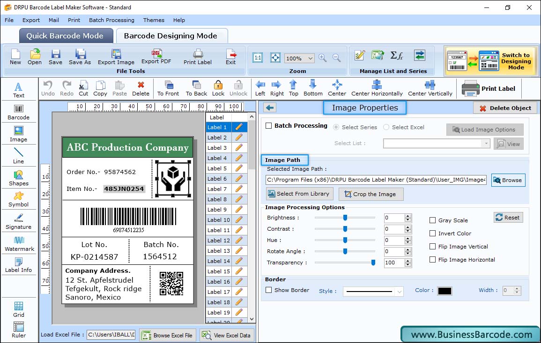Increase the Contrast value with spinner
Viewport: 541px width, 343px height.
coord(408,227)
